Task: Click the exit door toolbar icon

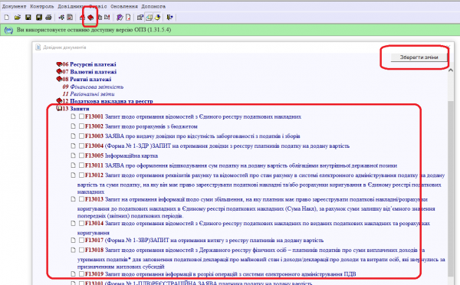Action: click(x=169, y=18)
